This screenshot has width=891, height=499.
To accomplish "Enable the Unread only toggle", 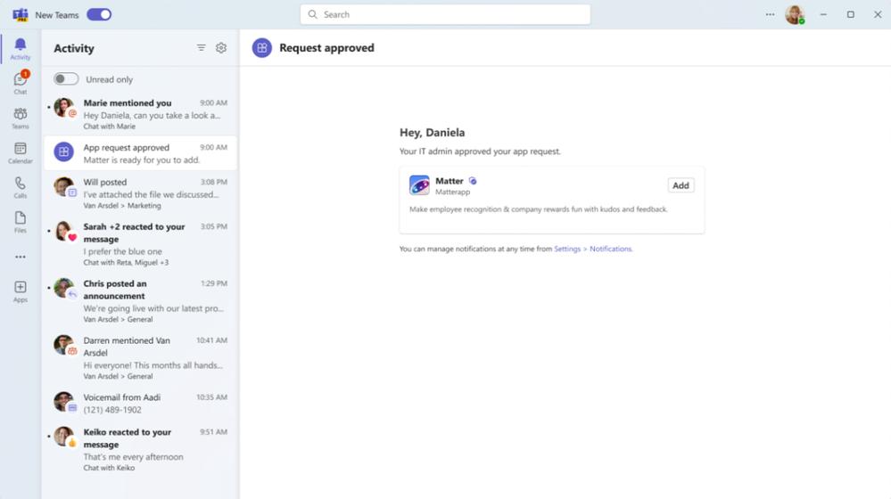I will (x=66, y=79).
